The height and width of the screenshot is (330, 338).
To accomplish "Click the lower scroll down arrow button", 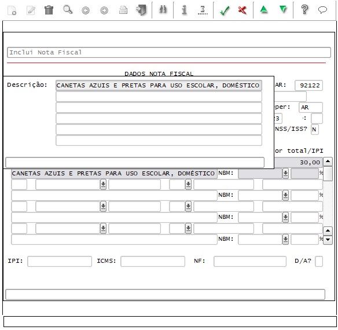I will (328, 240).
